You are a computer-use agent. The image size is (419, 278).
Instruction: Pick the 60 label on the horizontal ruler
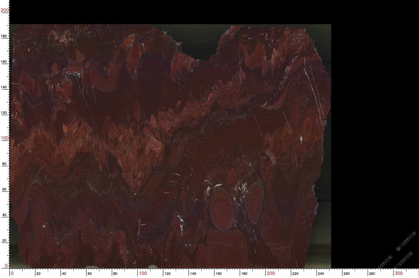(90, 274)
